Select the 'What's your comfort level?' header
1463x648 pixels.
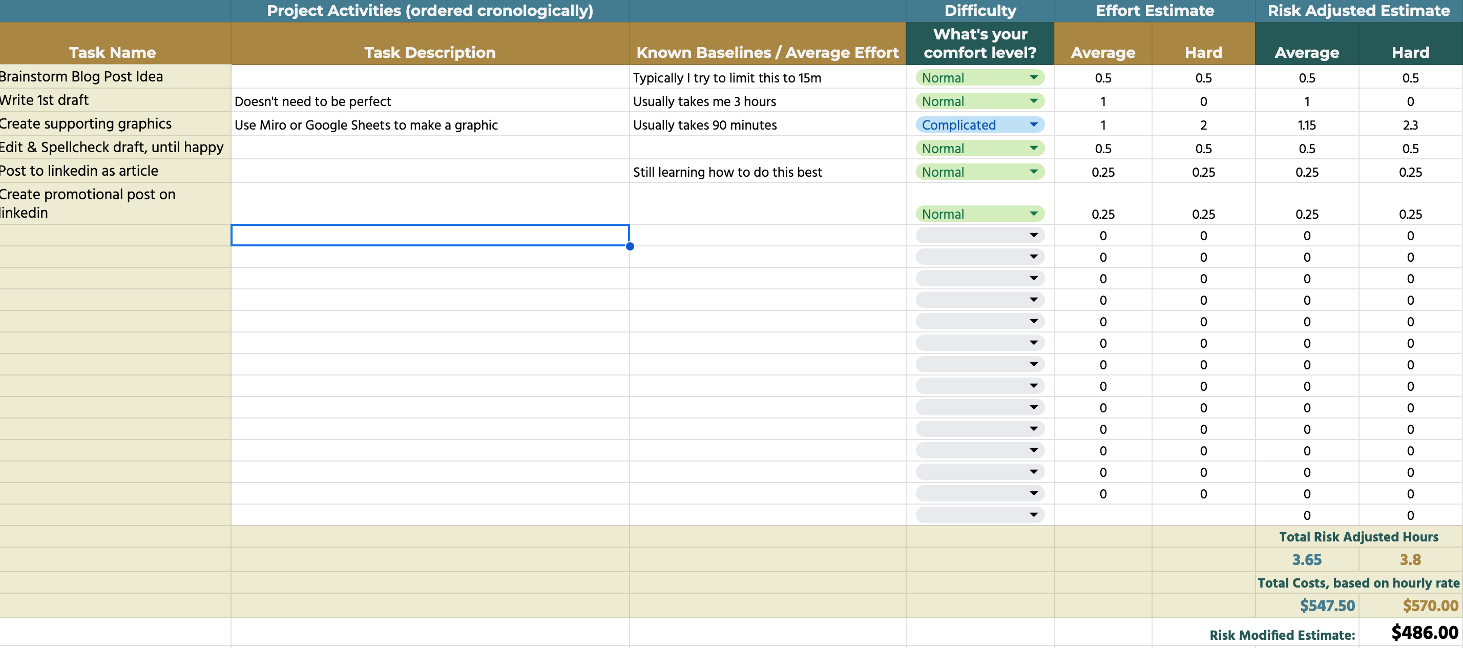tap(979, 44)
